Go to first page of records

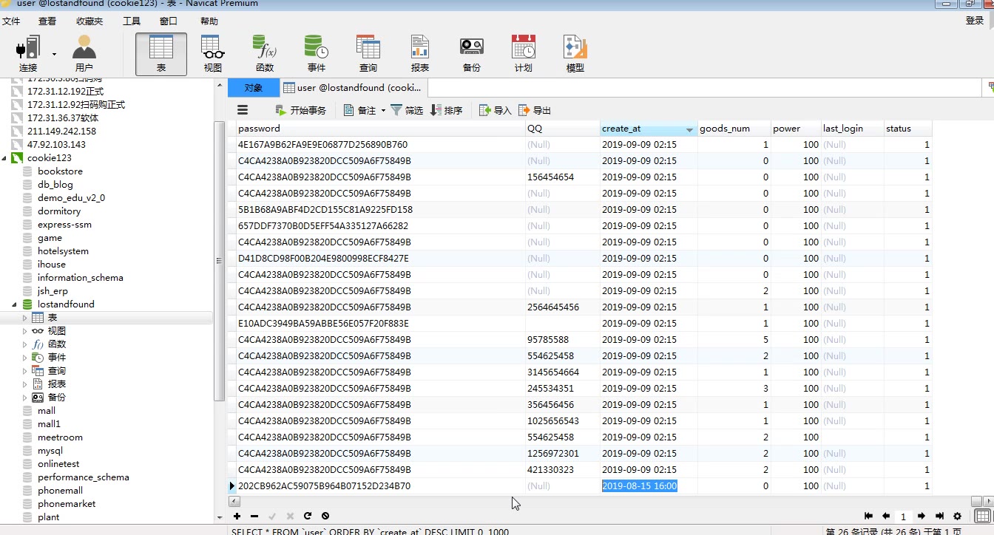[868, 516]
